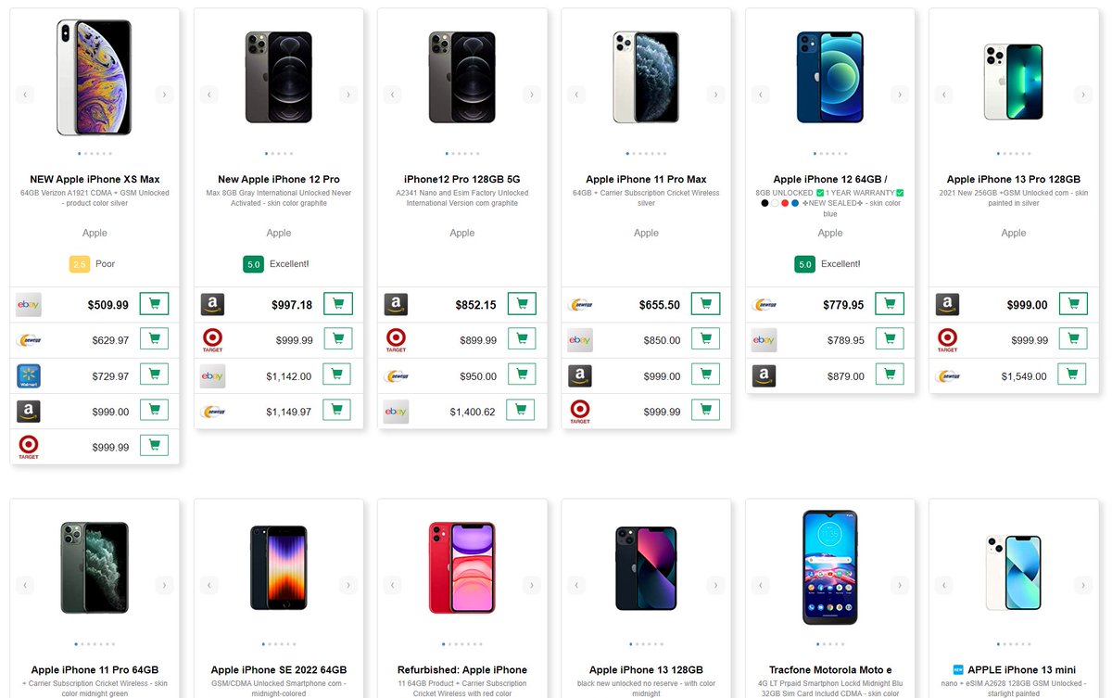
Task: Add the $509.99 eBay iPhone XS Max offer to cart
Action: 154,304
